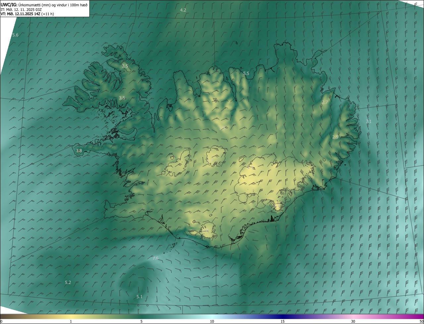
Task: Click the valid time line "VT: Mið. 12.11.2025 14Z"
Action: point(20,14)
